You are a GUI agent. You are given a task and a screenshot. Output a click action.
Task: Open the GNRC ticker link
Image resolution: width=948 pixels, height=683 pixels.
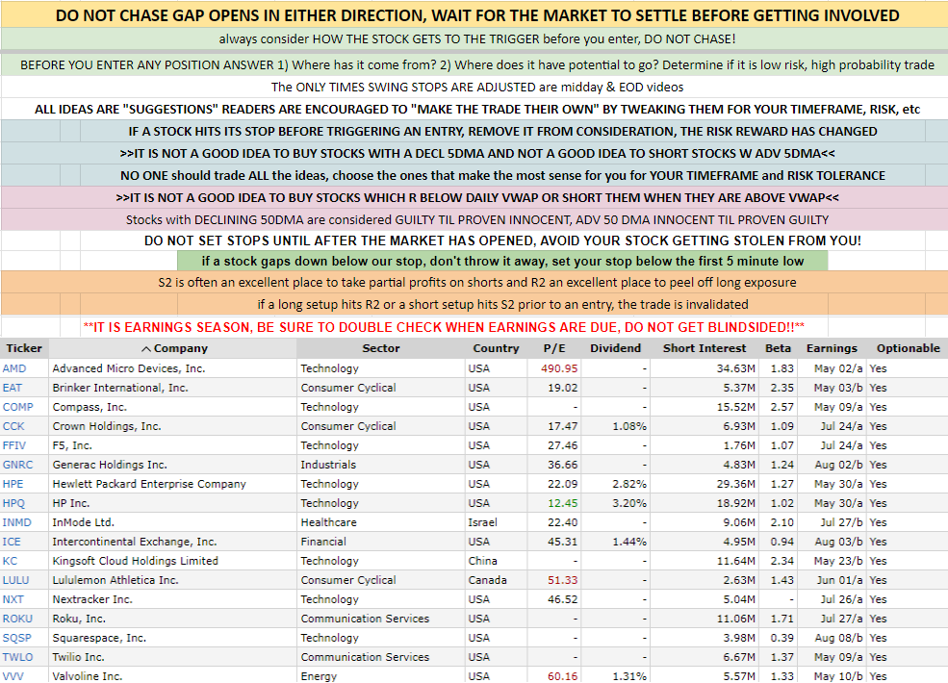(18, 465)
